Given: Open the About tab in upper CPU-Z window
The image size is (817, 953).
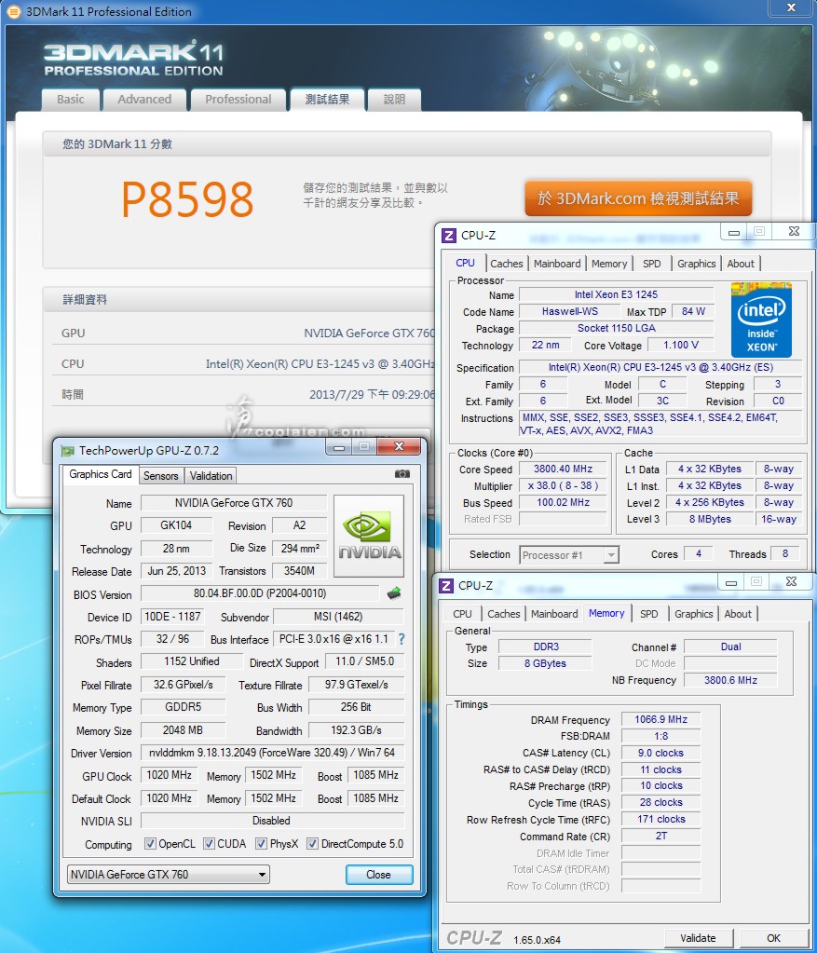Looking at the screenshot, I should (741, 264).
